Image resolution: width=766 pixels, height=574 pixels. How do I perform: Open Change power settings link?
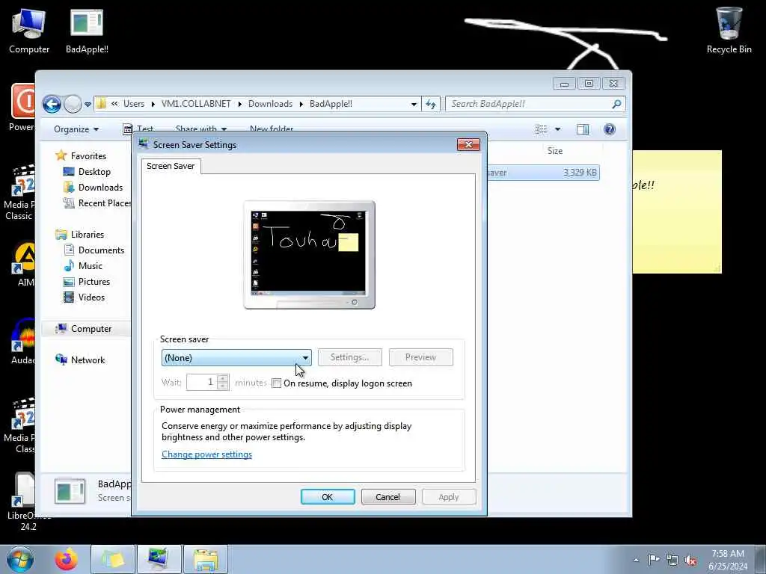(206, 454)
